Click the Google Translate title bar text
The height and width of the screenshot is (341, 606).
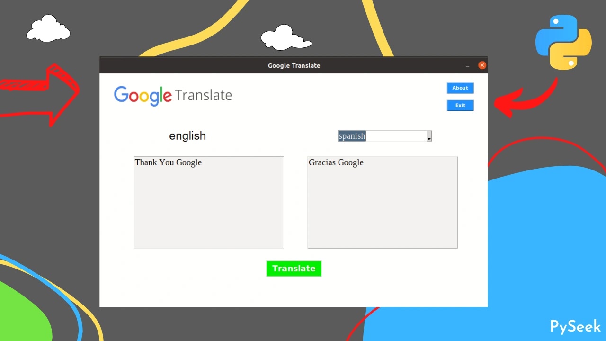click(x=294, y=65)
